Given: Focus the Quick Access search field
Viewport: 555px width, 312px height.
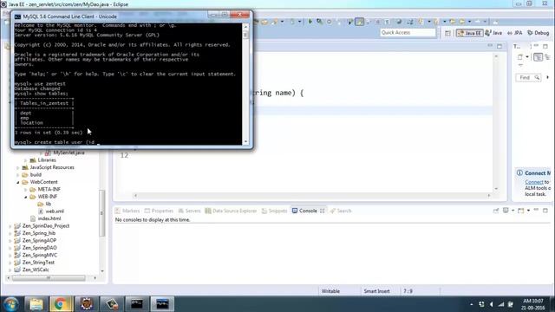Looking at the screenshot, I should [x=408, y=33].
